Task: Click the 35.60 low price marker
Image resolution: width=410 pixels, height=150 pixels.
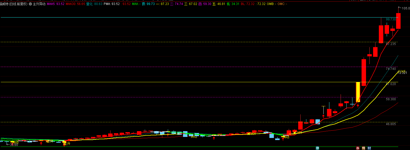Action: 14,145
